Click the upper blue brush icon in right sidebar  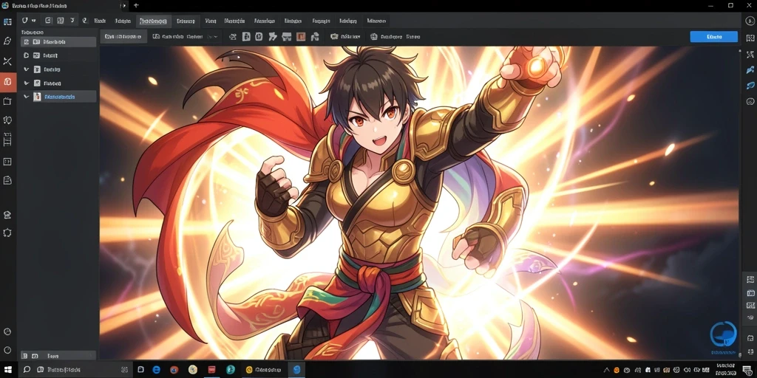tap(750, 70)
